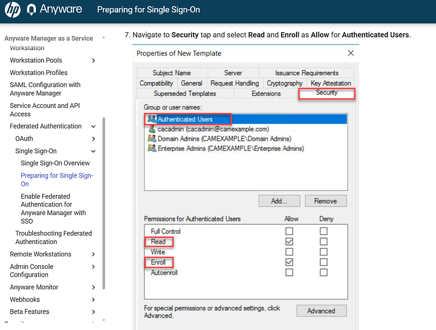
Task: Expand Anyware Monitor section
Action: [x=93, y=287]
